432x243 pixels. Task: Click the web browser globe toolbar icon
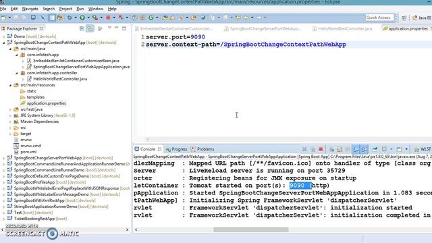[202, 18]
